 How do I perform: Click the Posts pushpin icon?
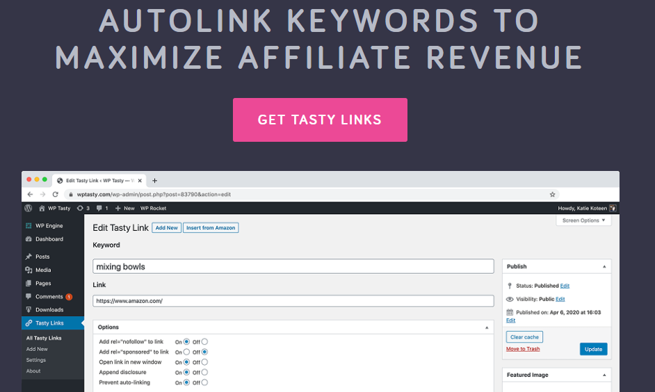[29, 256]
